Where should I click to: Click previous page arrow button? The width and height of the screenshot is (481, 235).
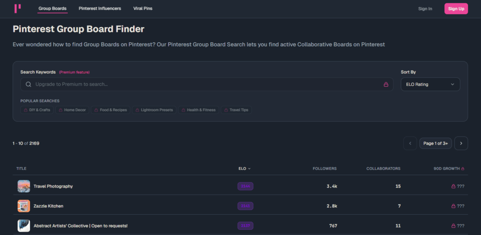[x=410, y=143]
